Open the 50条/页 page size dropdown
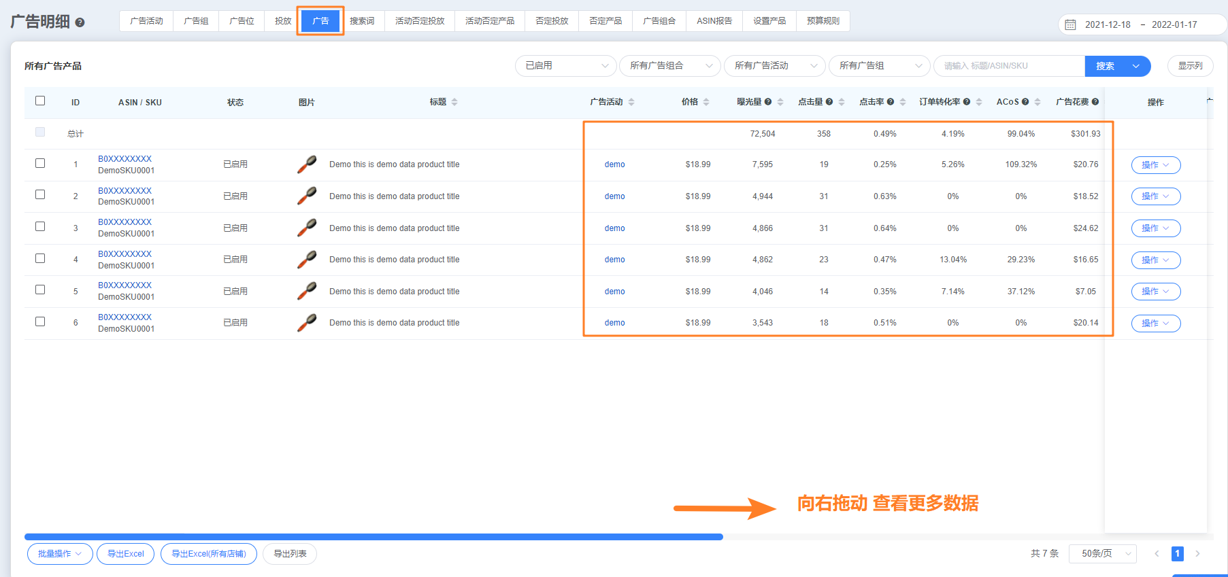 (x=1102, y=554)
